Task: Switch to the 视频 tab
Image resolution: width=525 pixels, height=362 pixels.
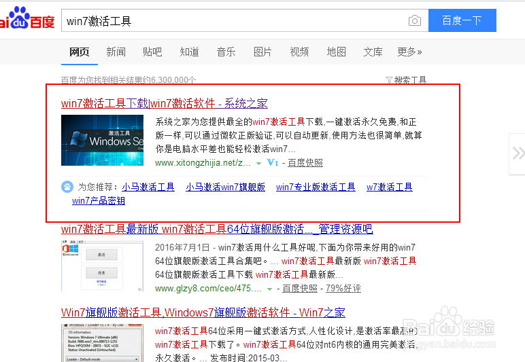Action: click(x=299, y=52)
